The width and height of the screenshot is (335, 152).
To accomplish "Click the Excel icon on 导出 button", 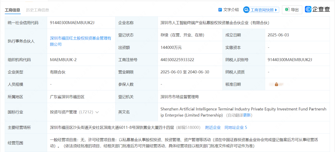I will (x=287, y=10).
